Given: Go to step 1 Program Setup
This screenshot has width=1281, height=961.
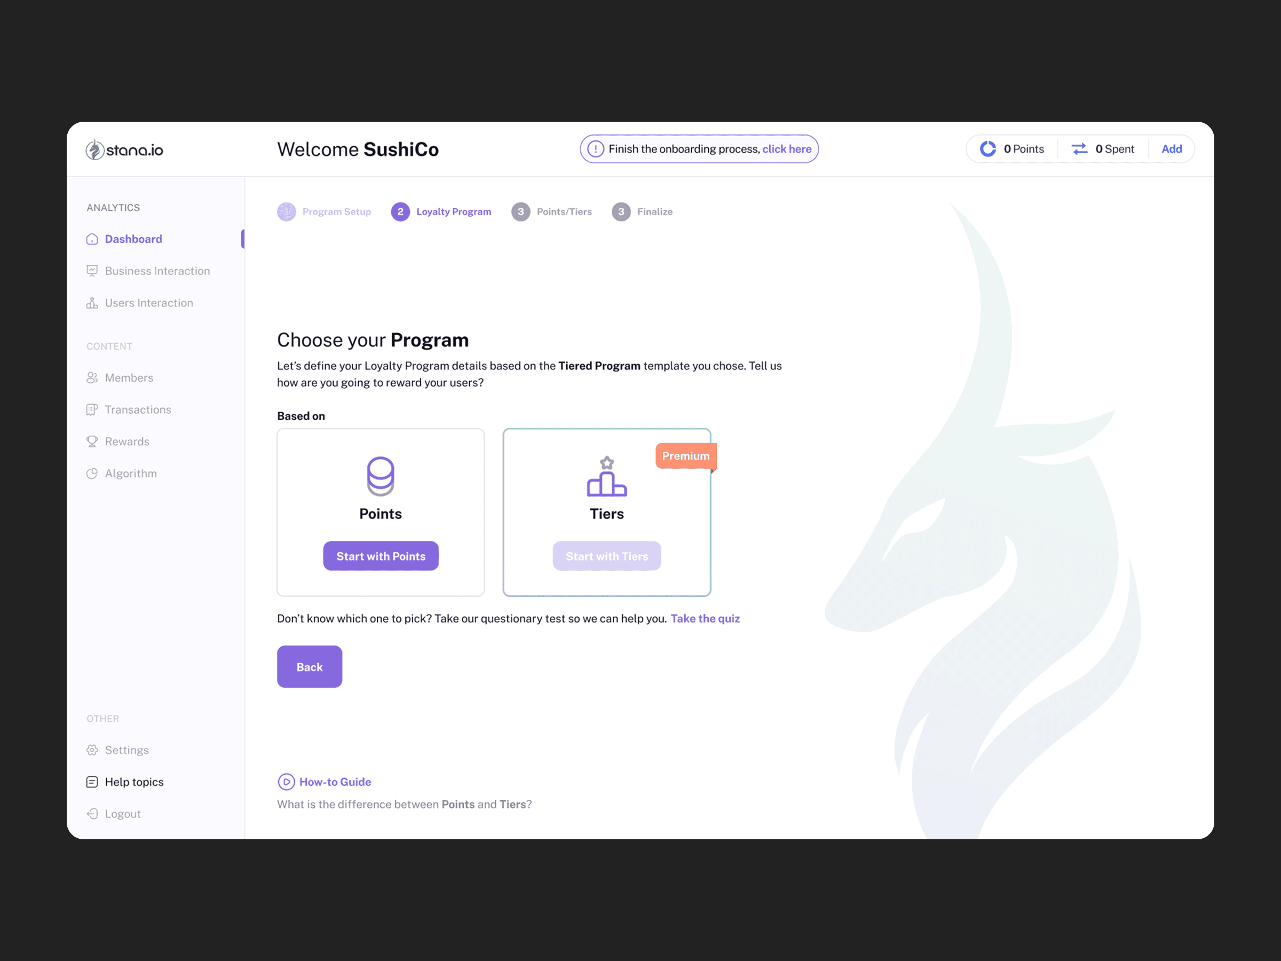Looking at the screenshot, I should click(x=325, y=212).
